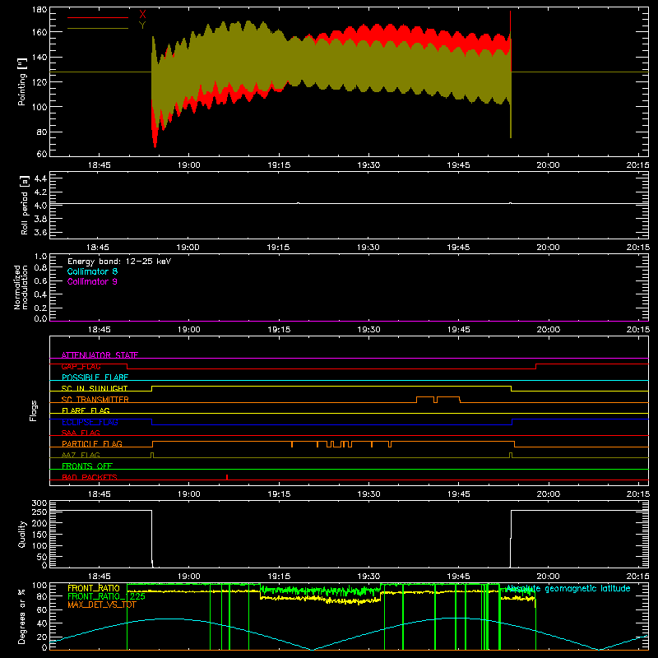Viewport: 658px width, 658px height.
Task: Click the Flags axis title
Action: tap(33, 410)
